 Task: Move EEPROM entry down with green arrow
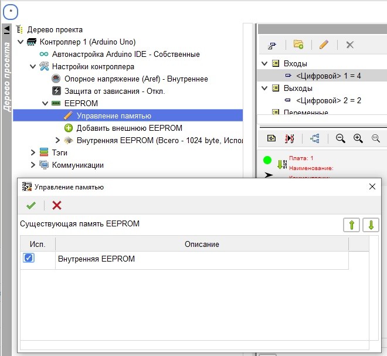pos(371,225)
